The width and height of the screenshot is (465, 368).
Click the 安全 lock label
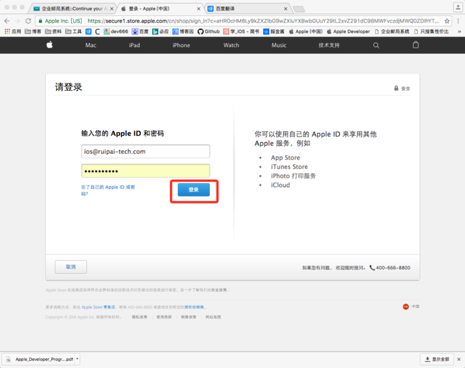click(402, 88)
